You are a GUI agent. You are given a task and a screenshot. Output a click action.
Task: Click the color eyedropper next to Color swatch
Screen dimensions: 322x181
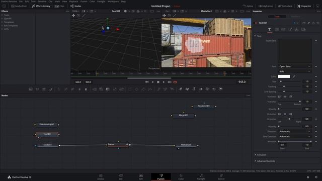294,76
